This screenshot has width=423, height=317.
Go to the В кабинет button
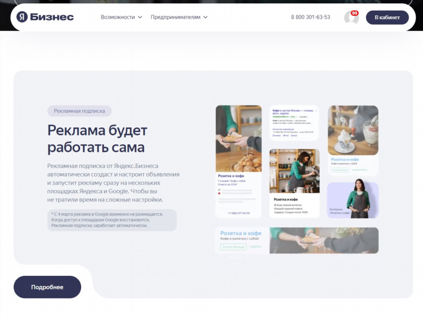point(387,17)
